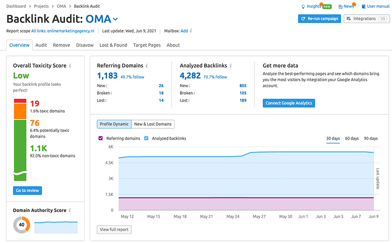The image size is (392, 243).
Task: Open the Integrations button
Action: click(366, 18)
